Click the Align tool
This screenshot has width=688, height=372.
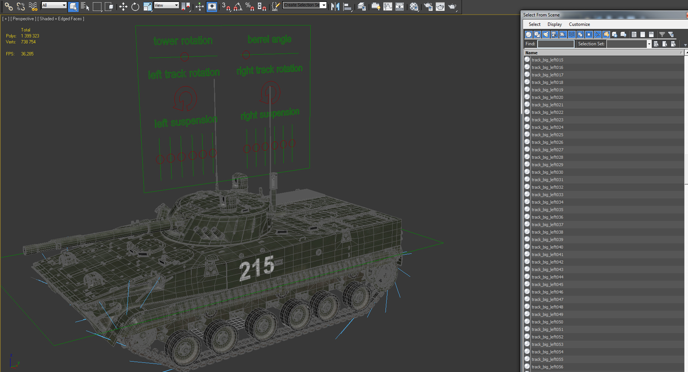click(x=347, y=7)
